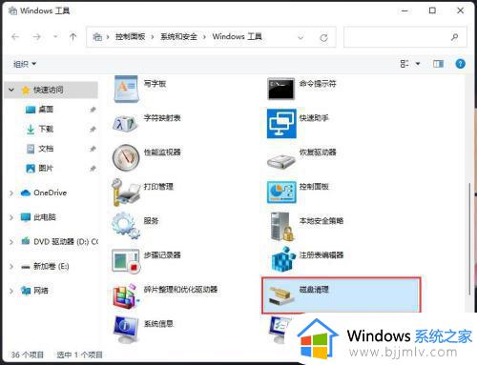Open recent locations dropdown arrow
Screen dimensions: 477x365
click(55, 37)
